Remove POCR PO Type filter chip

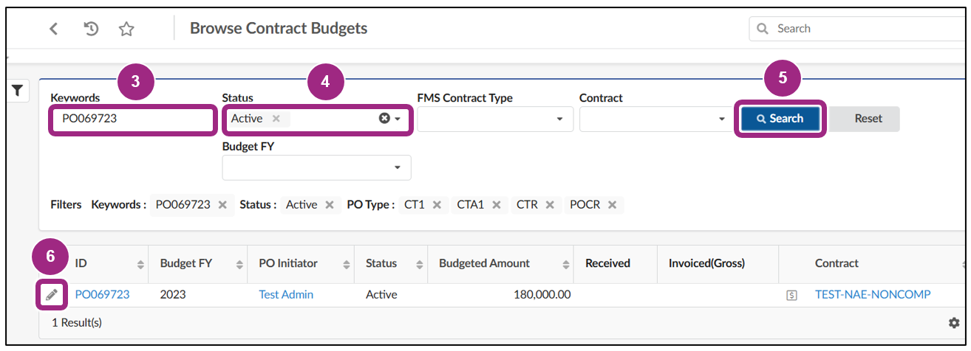tap(613, 205)
